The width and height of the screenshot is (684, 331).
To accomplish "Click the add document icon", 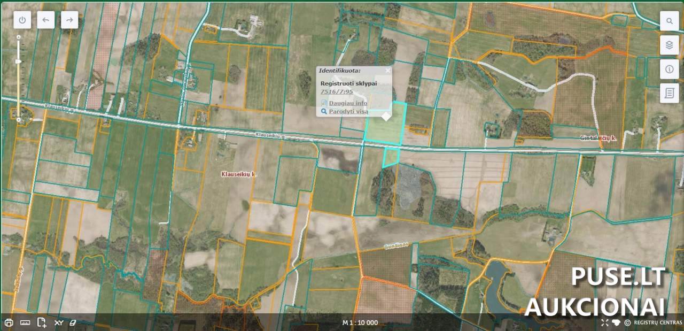I will [x=42, y=322].
